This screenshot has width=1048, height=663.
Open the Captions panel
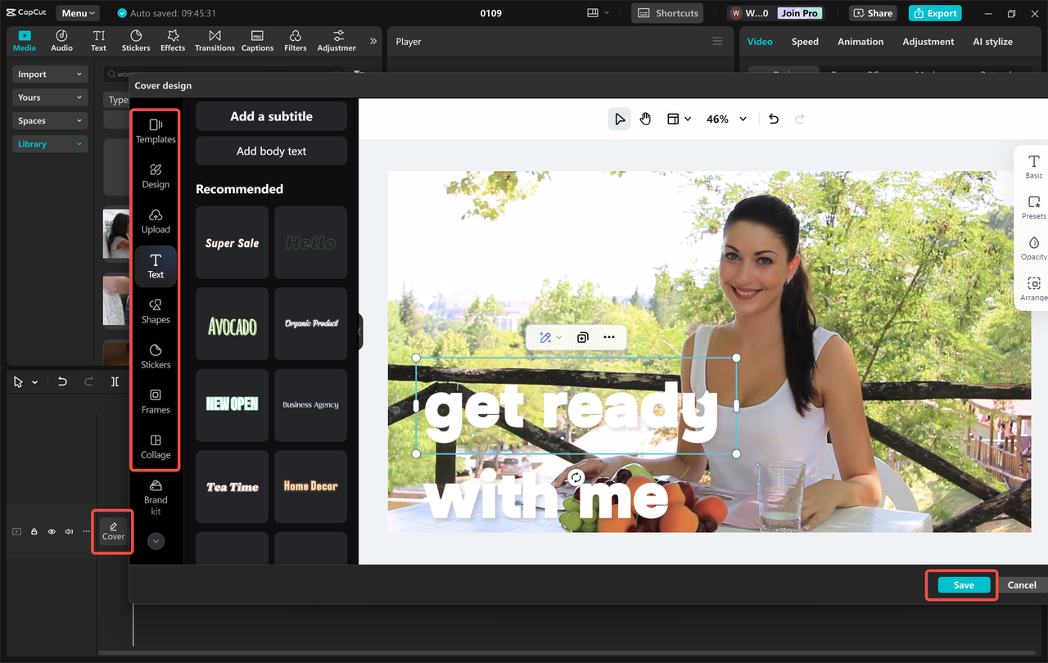click(257, 40)
